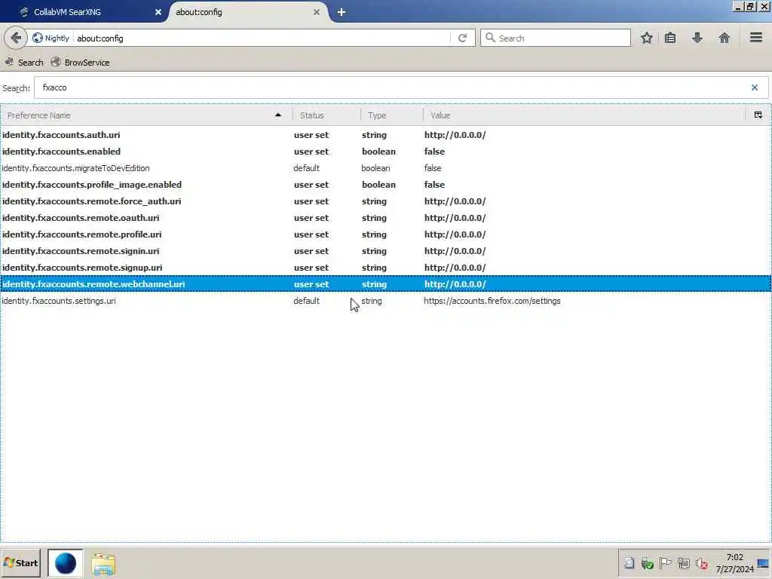Select identity.fxaccounts.remote.oauth.uri row
The height and width of the screenshot is (579, 772).
(x=385, y=218)
